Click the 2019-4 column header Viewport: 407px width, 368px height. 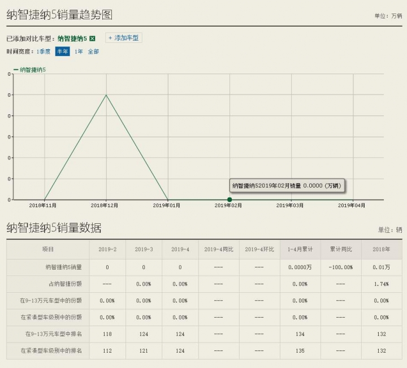pos(180,249)
